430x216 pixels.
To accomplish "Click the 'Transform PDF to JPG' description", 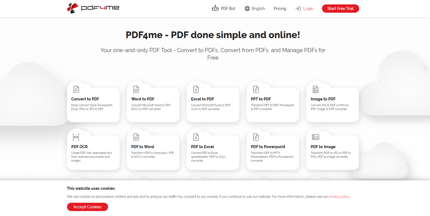I will tap(331, 155).
